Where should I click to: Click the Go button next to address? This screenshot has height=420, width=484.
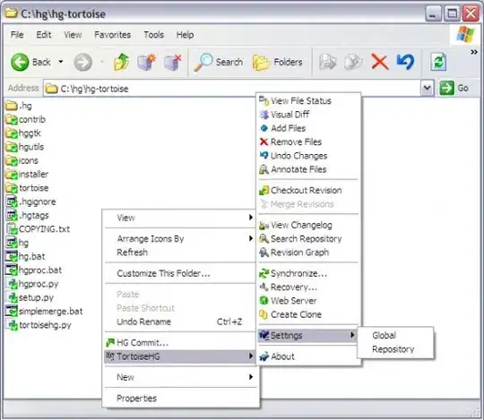point(454,88)
